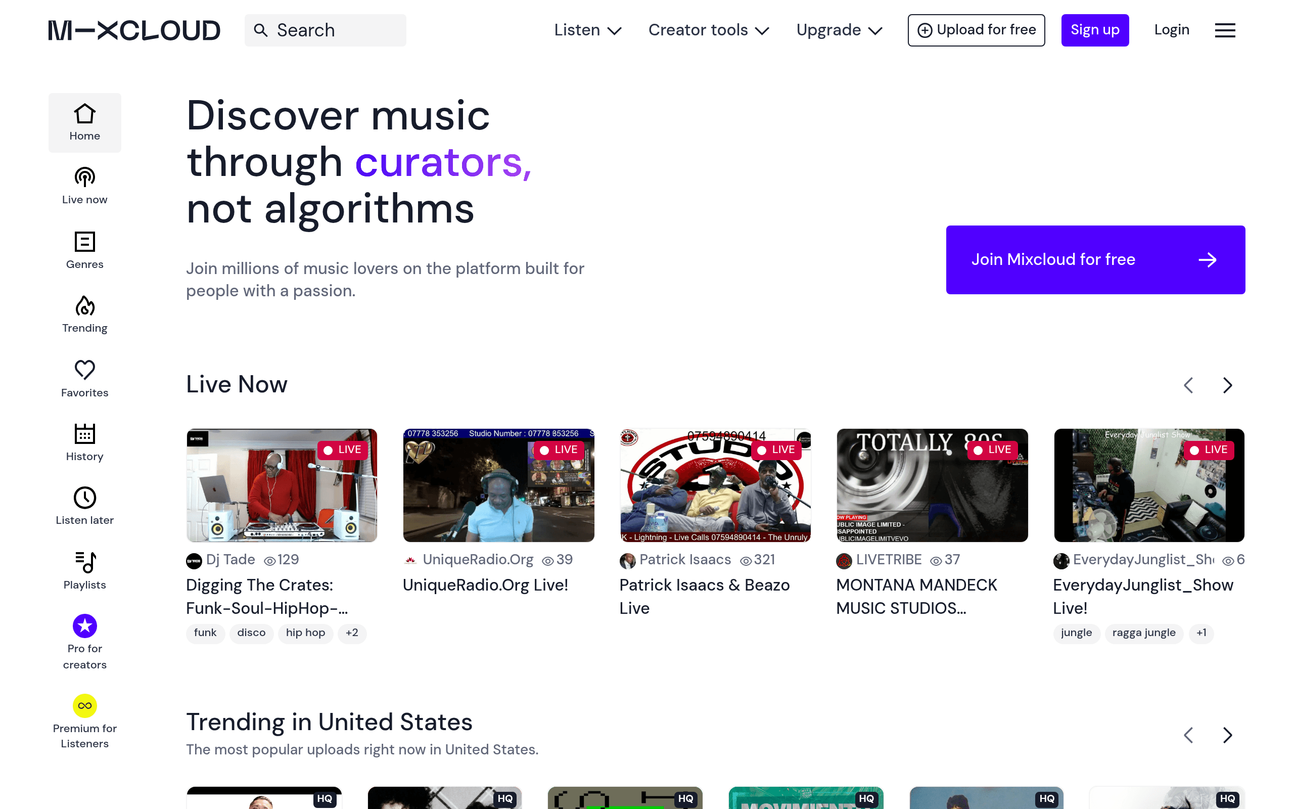The height and width of the screenshot is (809, 1294).
Task: Click the Login link
Action: [x=1172, y=30]
